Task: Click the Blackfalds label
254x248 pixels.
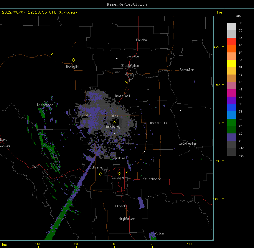Action: click(x=130, y=66)
